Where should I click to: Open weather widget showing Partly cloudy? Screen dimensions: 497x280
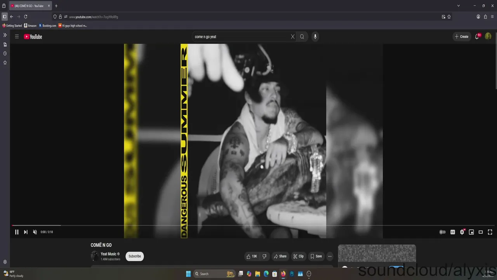[x=14, y=274]
